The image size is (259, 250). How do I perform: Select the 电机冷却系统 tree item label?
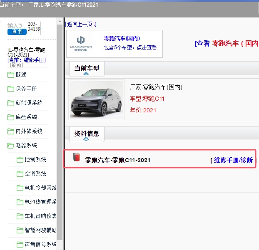[40, 188]
